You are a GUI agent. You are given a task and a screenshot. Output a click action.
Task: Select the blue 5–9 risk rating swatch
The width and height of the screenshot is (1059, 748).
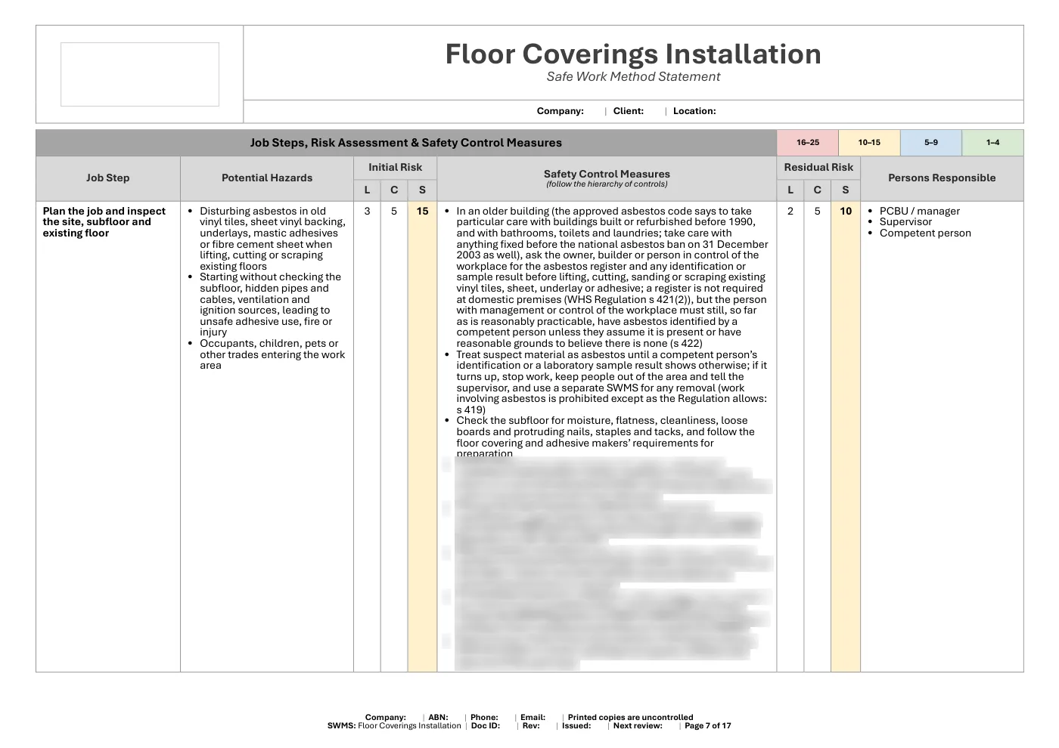931,143
